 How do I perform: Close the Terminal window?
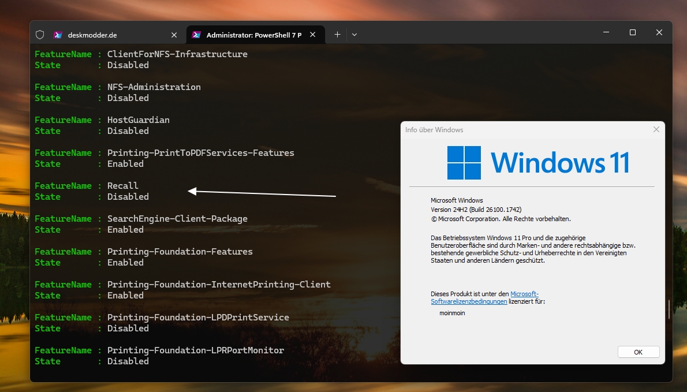click(659, 32)
